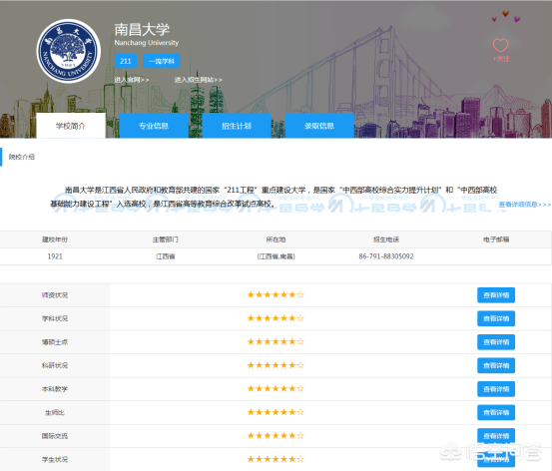Click the 国际交流 row label
The width and height of the screenshot is (552, 471).
[x=55, y=436]
